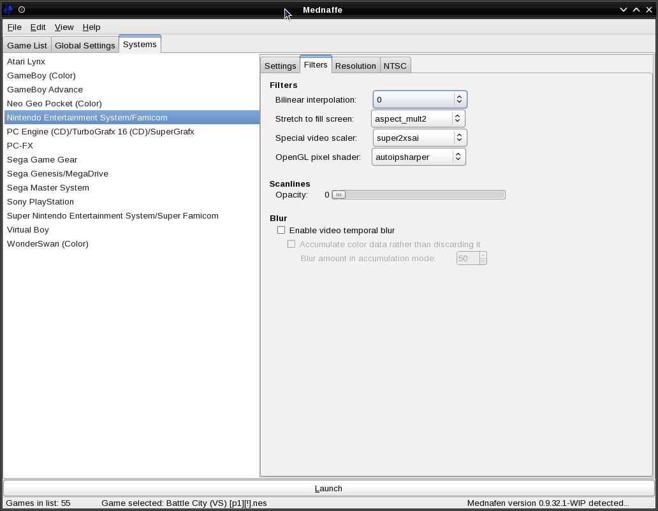Decrease blur amount with down arrow
Image resolution: width=658 pixels, height=511 pixels.
[483, 262]
